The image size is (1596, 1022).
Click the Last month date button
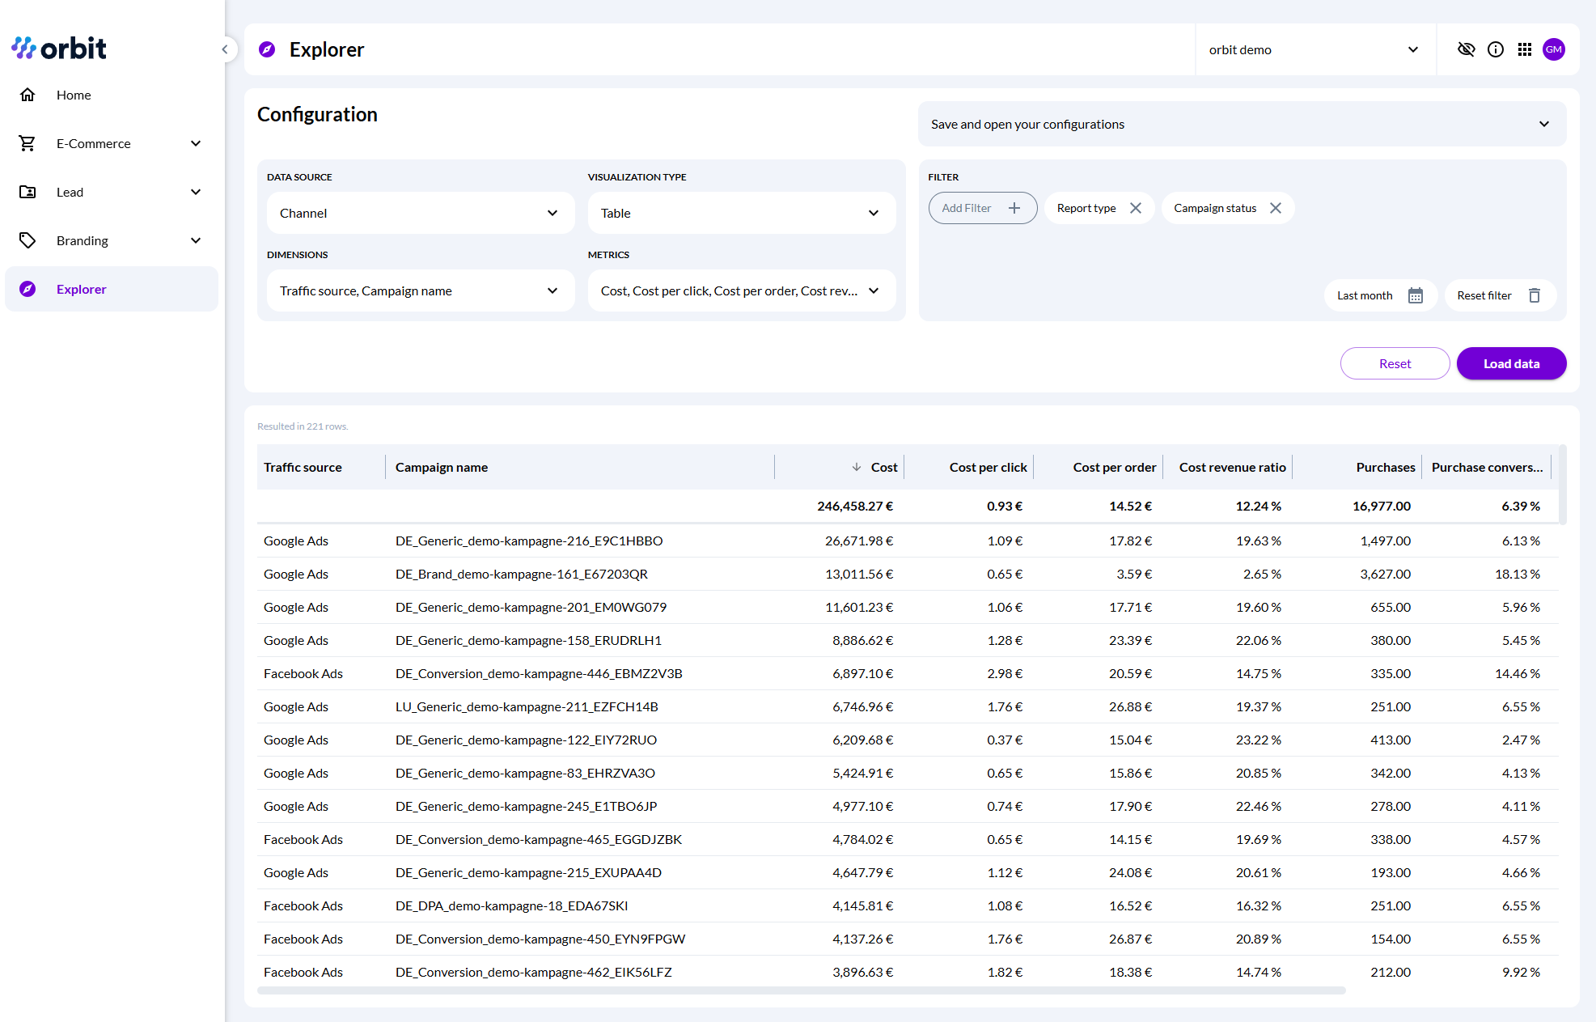point(1380,295)
